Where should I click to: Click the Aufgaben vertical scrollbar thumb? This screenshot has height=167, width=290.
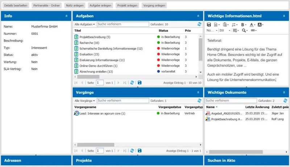[200, 50]
